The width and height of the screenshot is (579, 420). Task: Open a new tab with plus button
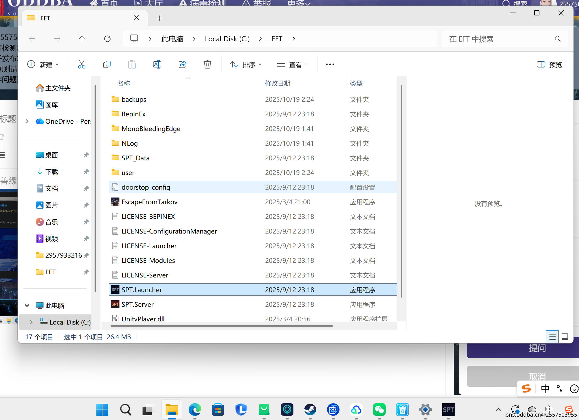160,18
